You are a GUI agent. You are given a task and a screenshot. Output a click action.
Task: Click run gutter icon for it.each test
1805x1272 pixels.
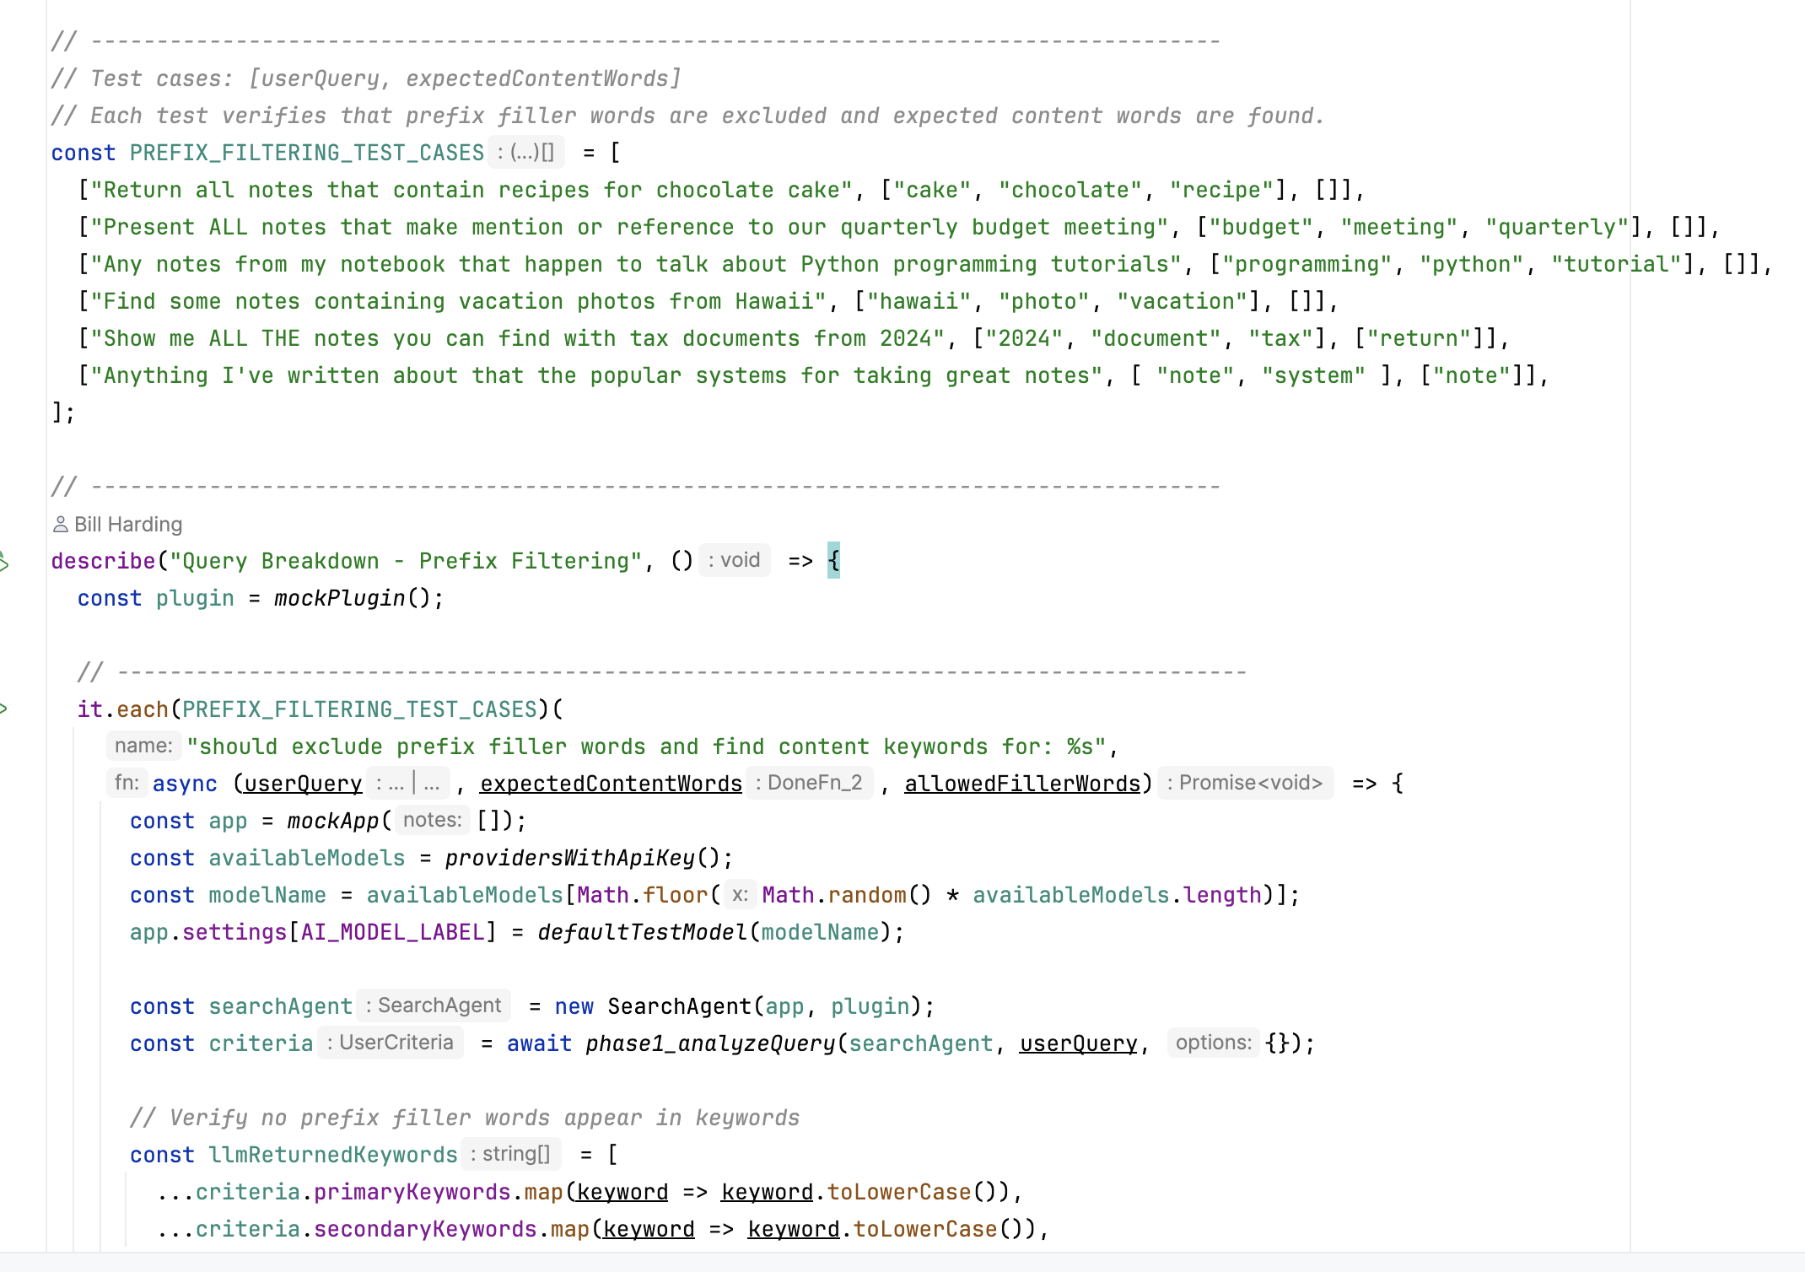3,709
